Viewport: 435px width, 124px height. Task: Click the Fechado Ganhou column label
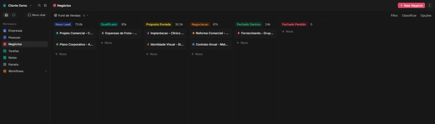pyautogui.click(x=249, y=24)
